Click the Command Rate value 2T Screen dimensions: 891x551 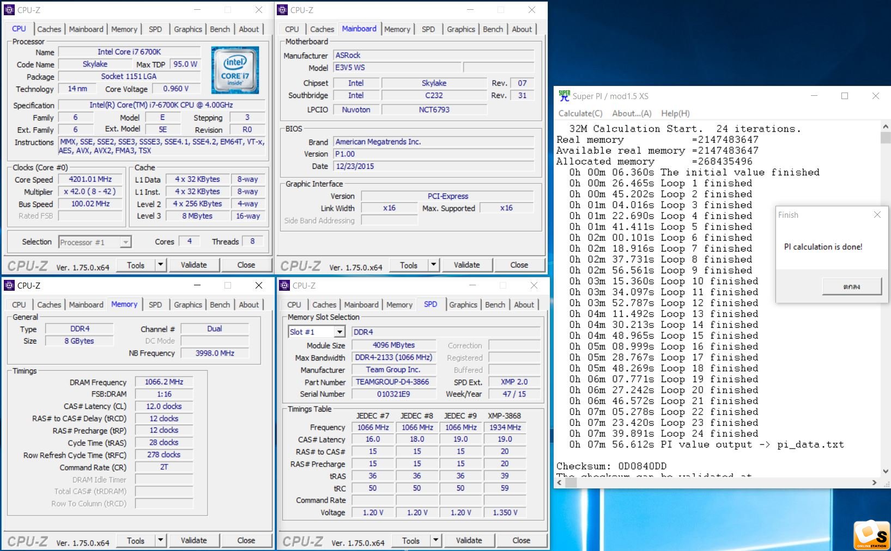tap(164, 467)
